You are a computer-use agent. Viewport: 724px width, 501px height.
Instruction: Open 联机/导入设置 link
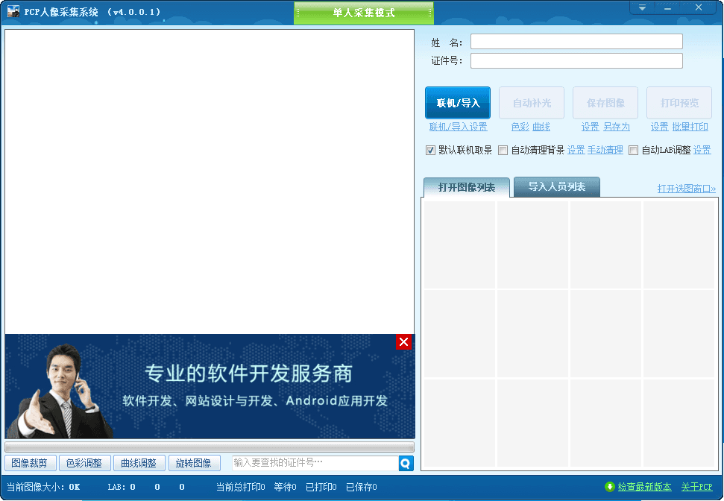(x=458, y=127)
